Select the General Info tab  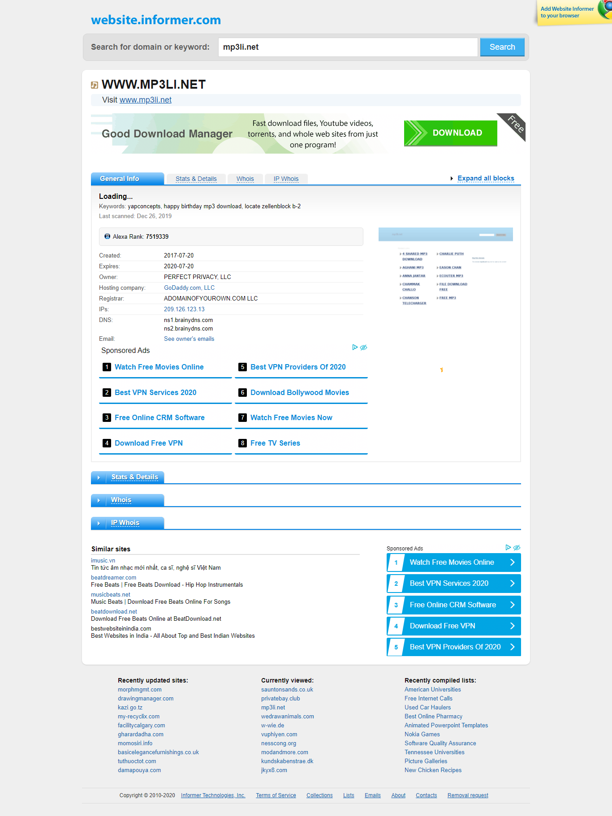click(x=127, y=179)
